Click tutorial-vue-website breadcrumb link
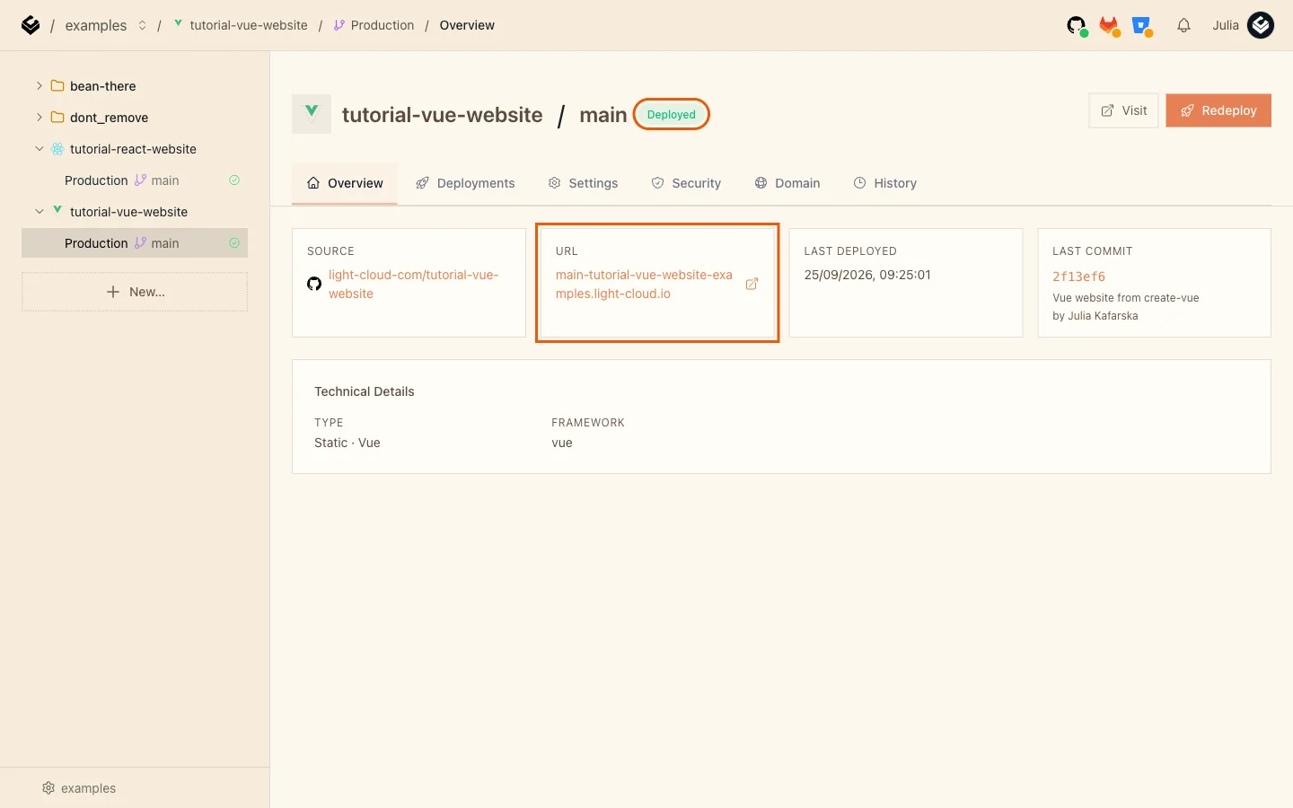The image size is (1293, 808). [249, 25]
